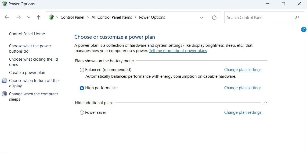The height and width of the screenshot is (153, 307).
Task: Go to All Control Panel Items breadcrumb
Action: (x=112, y=17)
